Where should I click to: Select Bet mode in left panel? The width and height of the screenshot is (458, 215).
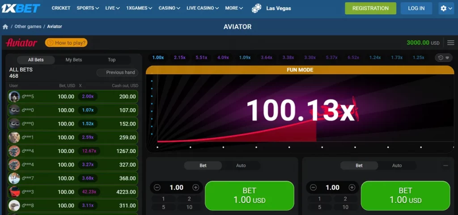coord(203,165)
